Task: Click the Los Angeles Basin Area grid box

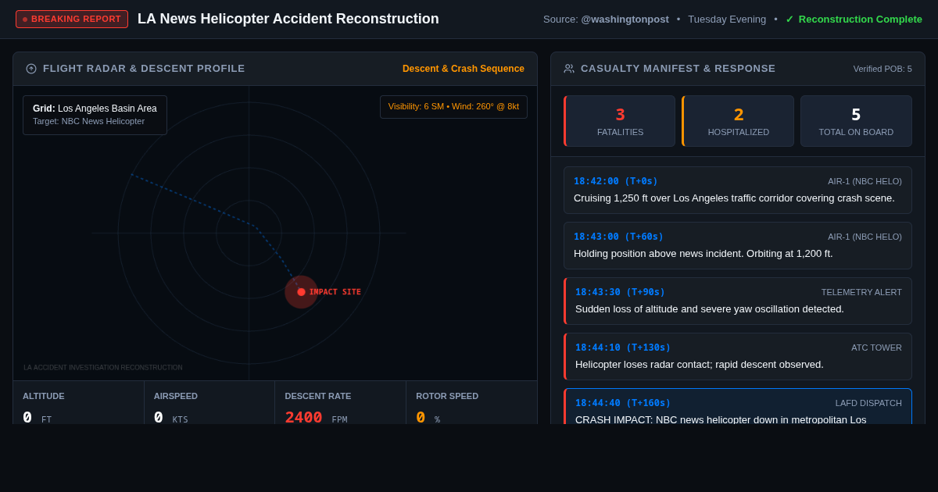Action: (x=95, y=115)
